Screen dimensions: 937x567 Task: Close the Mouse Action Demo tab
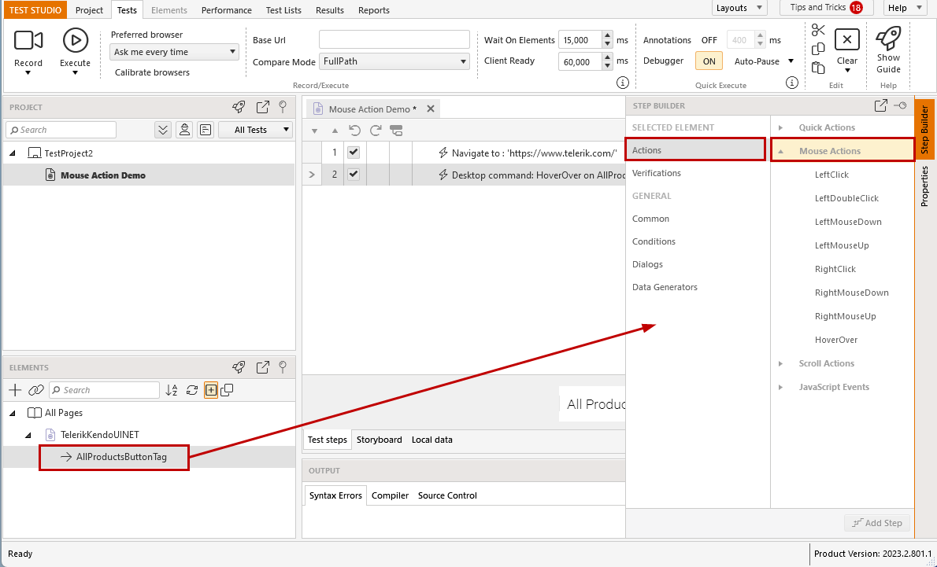tap(430, 109)
